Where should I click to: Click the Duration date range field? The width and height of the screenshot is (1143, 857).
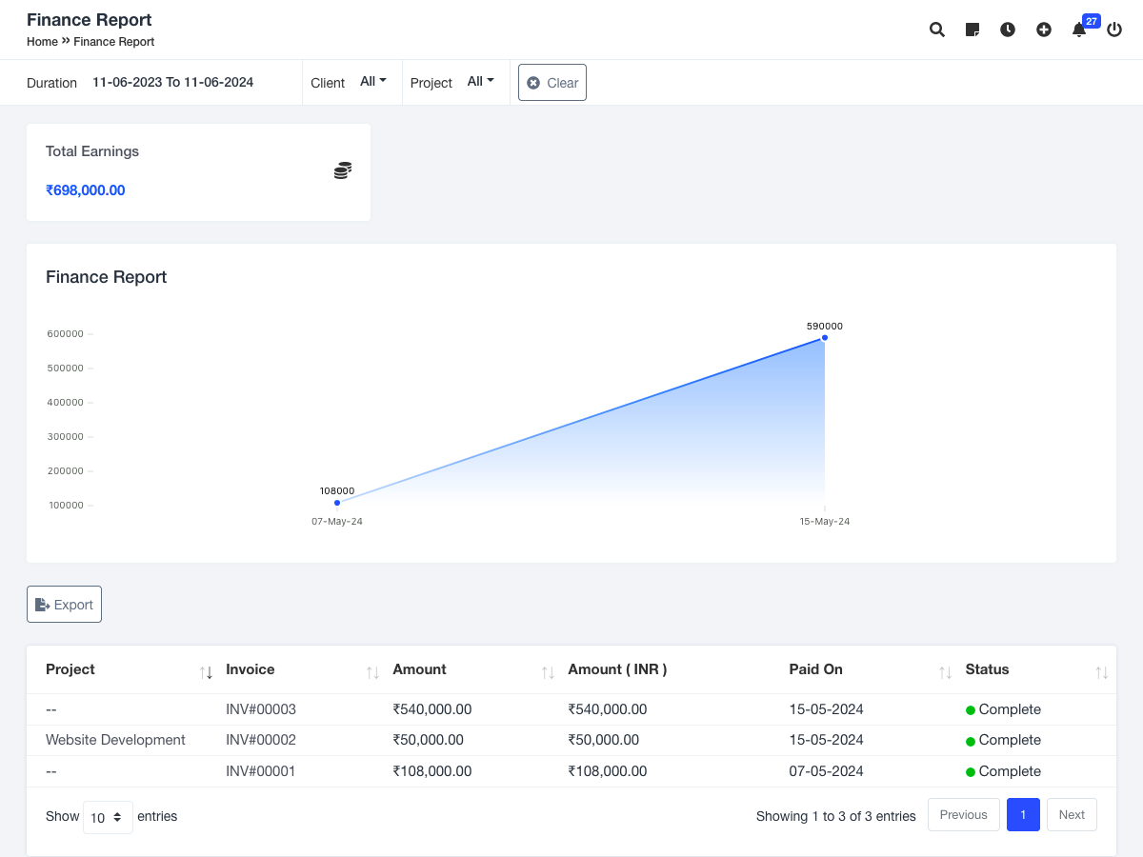(172, 82)
